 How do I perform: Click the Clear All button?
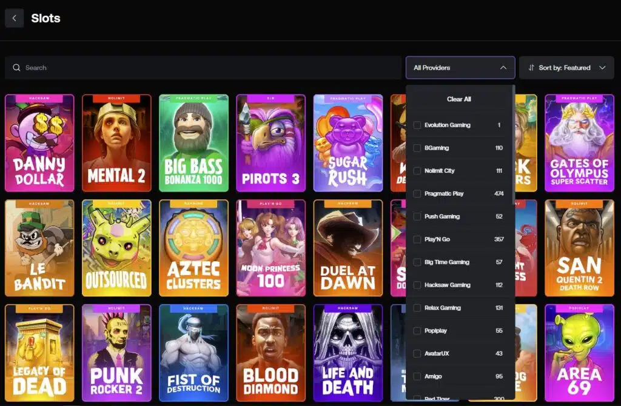click(459, 99)
